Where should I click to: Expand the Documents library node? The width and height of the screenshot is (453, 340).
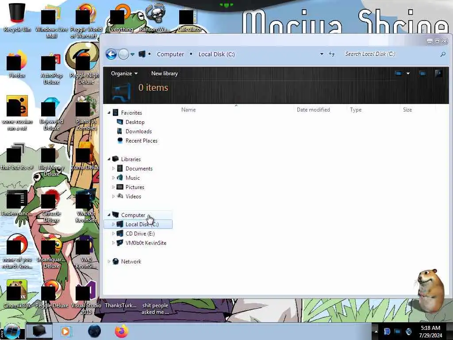point(113,168)
